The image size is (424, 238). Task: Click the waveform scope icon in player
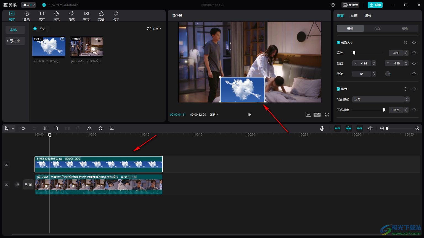pos(308,115)
